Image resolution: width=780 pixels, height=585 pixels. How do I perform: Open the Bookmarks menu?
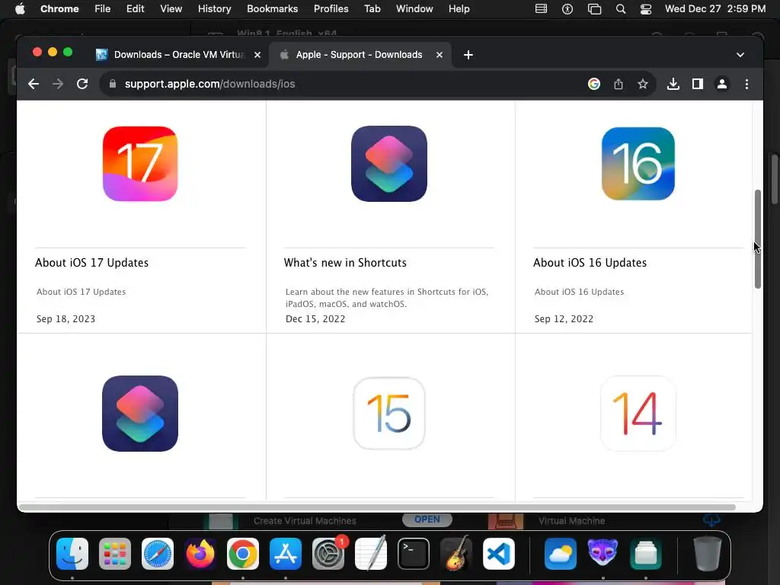pyautogui.click(x=272, y=9)
